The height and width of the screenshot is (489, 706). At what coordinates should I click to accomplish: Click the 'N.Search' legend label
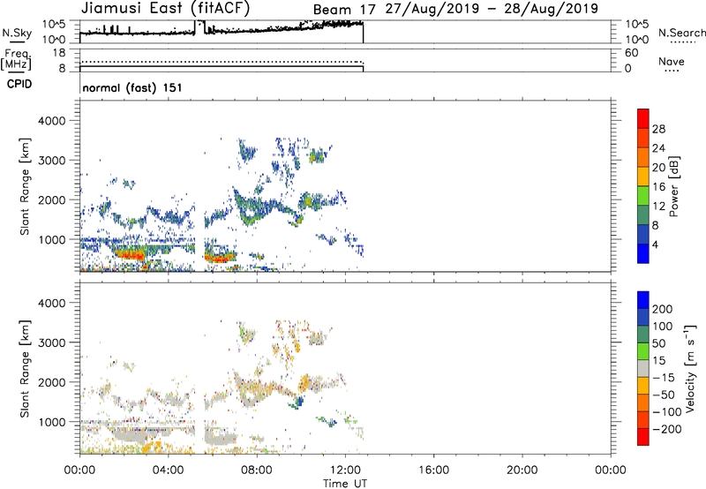(681, 33)
